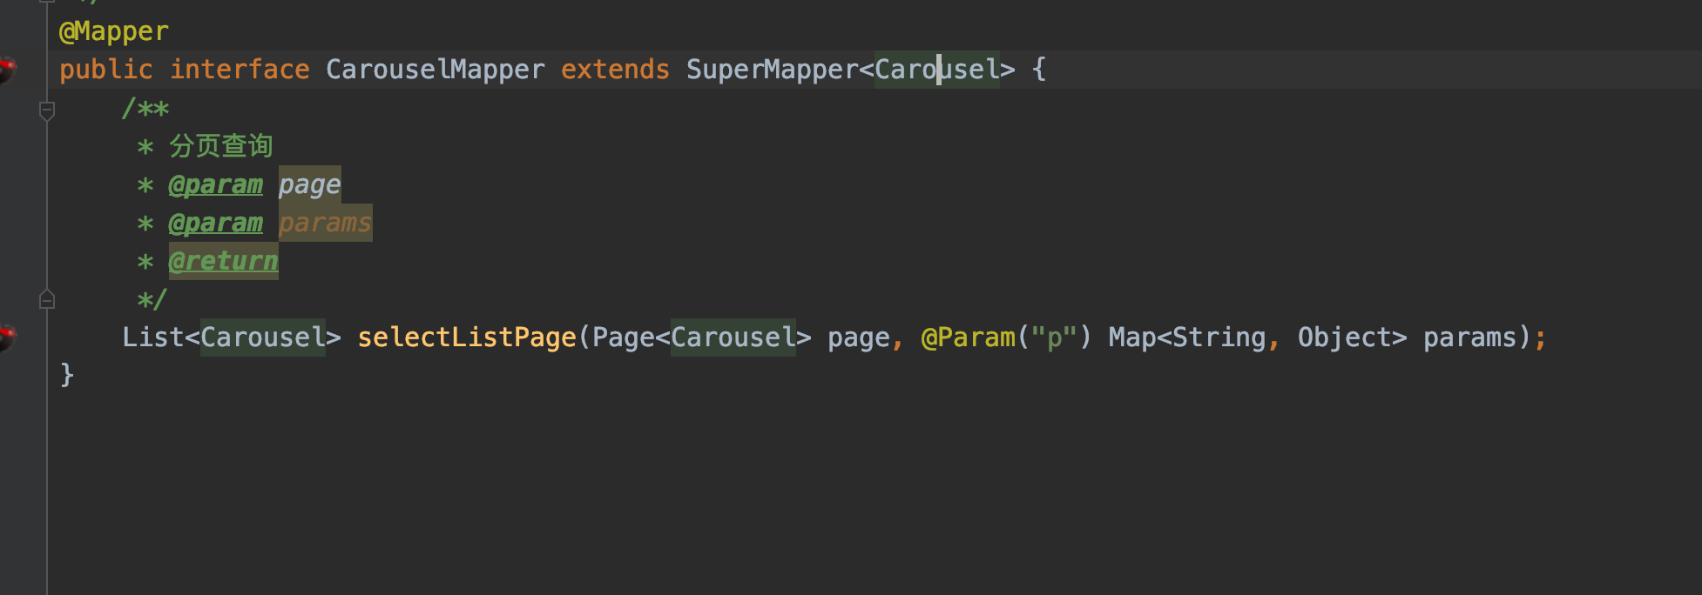The image size is (1702, 595).
Task: Click the extends keyword
Action: (615, 70)
